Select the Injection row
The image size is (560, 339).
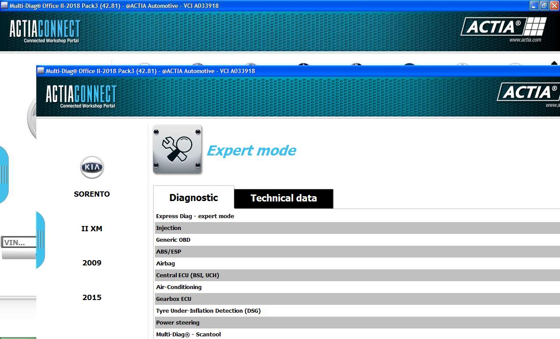[x=357, y=228]
